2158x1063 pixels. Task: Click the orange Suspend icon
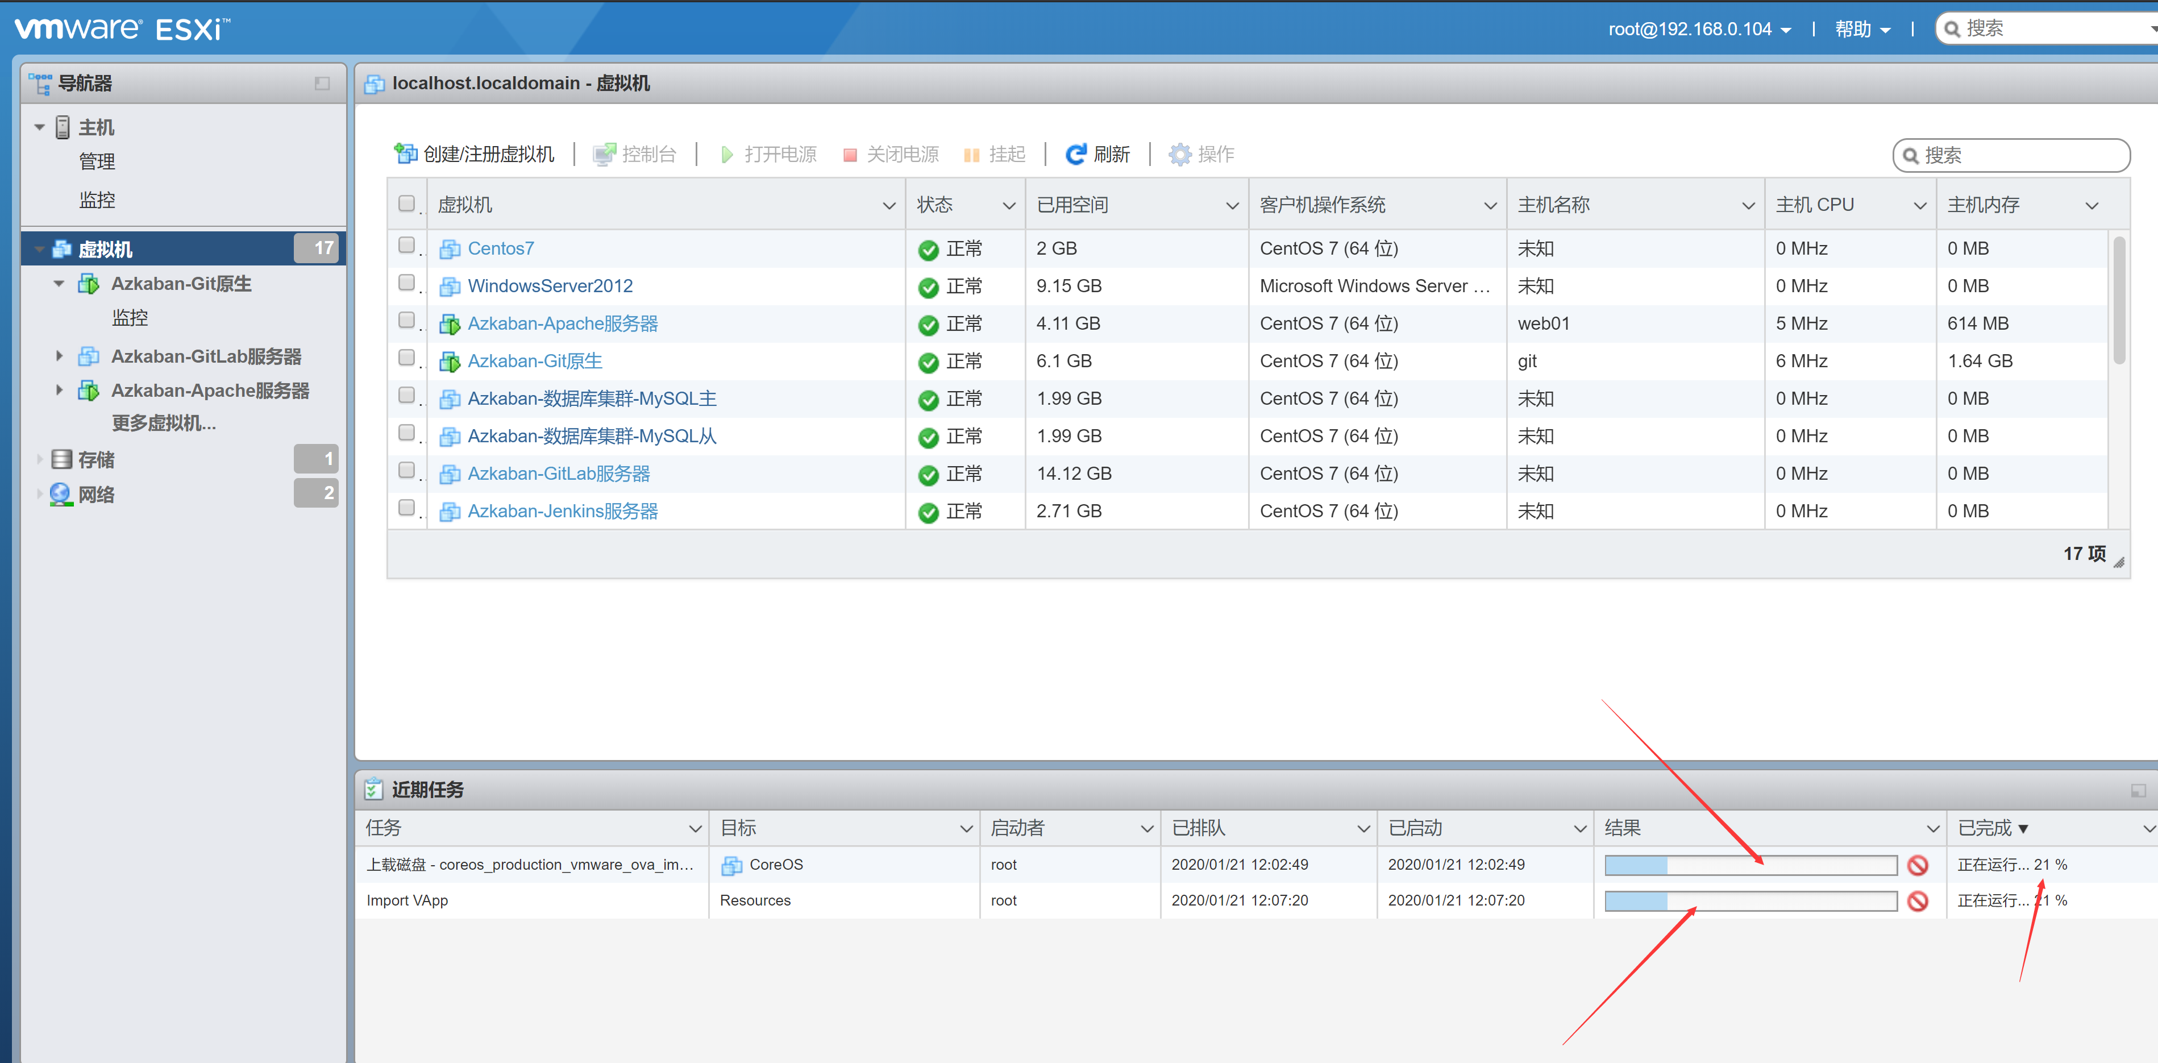pos(972,155)
